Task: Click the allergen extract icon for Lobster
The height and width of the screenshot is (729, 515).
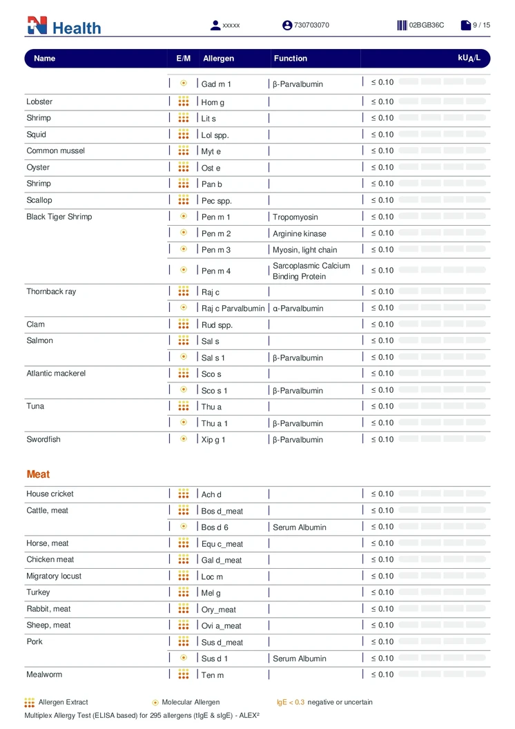Action: [184, 101]
